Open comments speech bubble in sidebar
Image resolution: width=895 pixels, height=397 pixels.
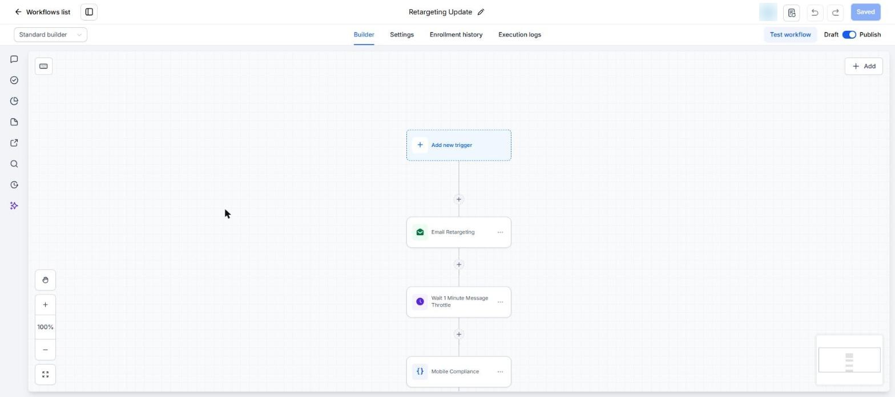pos(14,59)
